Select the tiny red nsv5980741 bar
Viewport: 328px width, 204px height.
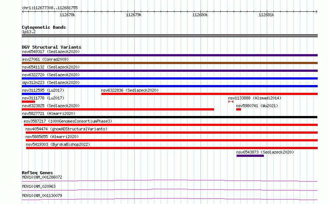click(239, 109)
